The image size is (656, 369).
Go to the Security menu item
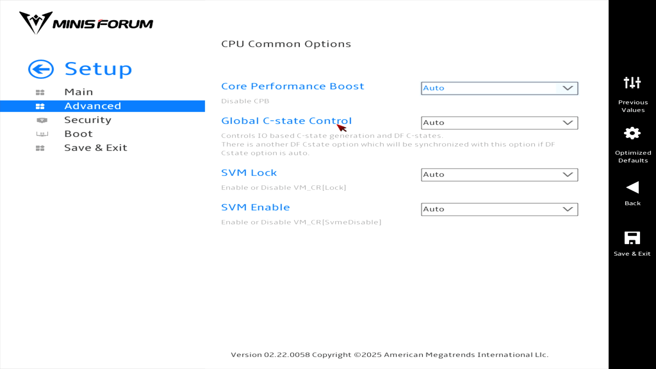(88, 120)
